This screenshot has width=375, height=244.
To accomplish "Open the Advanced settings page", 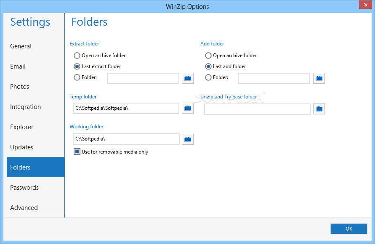I will point(36,208).
